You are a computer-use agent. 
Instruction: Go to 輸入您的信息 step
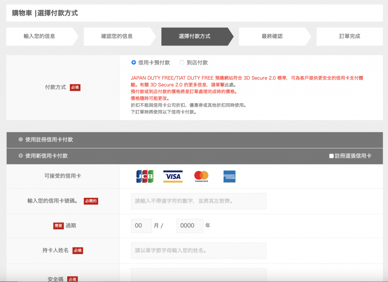(x=39, y=36)
